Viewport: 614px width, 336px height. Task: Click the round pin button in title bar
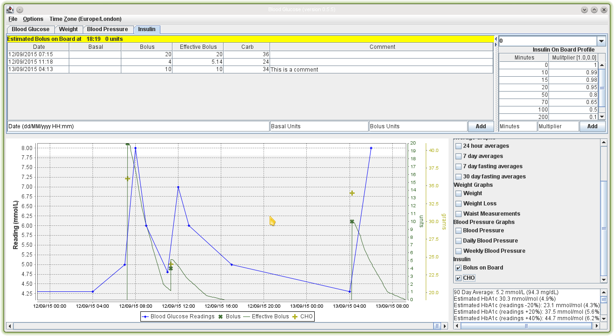point(20,10)
